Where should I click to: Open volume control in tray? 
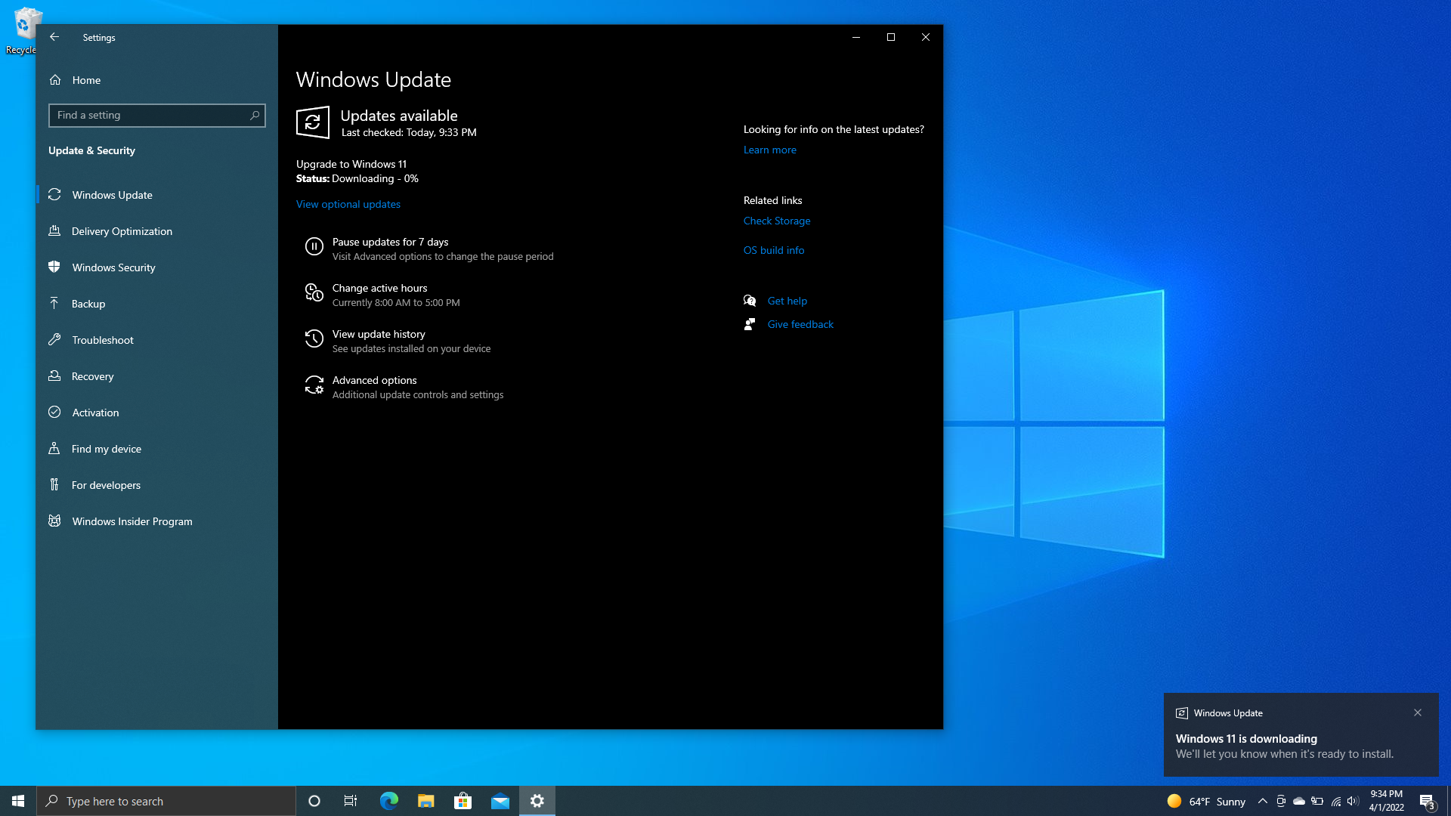click(1353, 801)
